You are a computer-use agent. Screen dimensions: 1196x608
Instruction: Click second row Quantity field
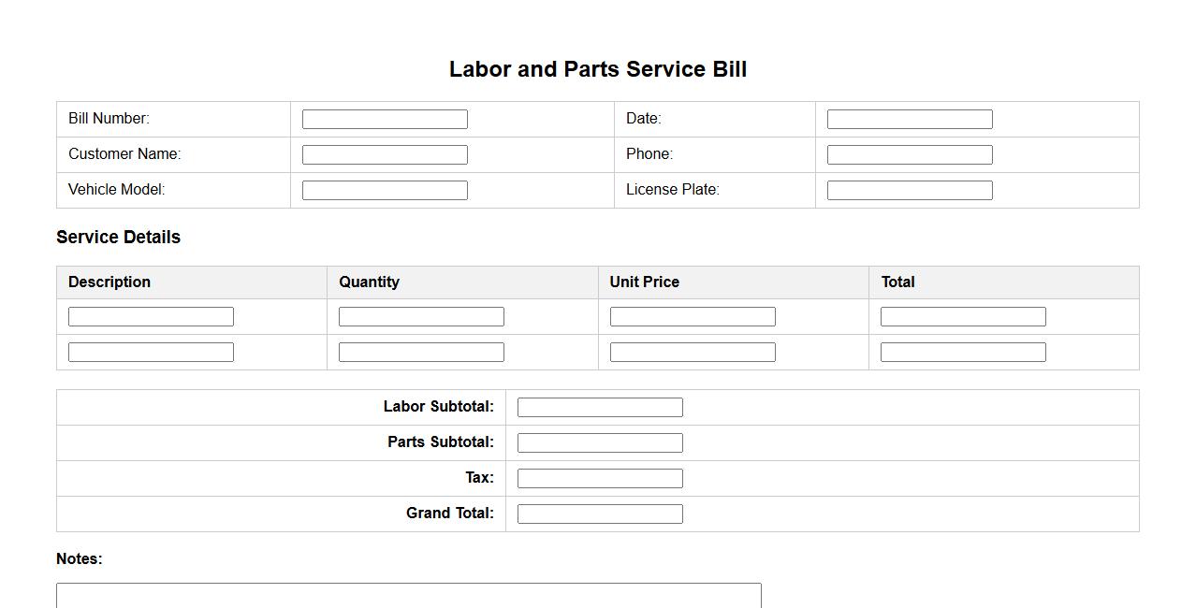click(421, 353)
